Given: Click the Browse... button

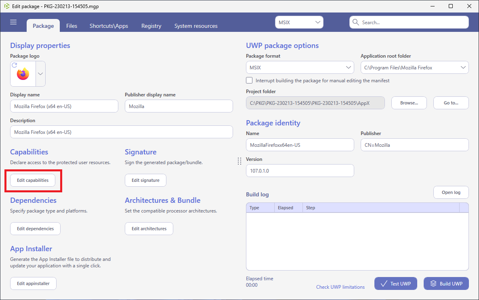Looking at the screenshot, I should [x=409, y=103].
